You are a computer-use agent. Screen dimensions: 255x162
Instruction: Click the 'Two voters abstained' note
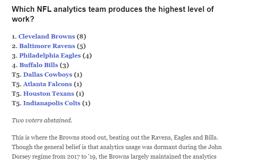[x=42, y=120]
